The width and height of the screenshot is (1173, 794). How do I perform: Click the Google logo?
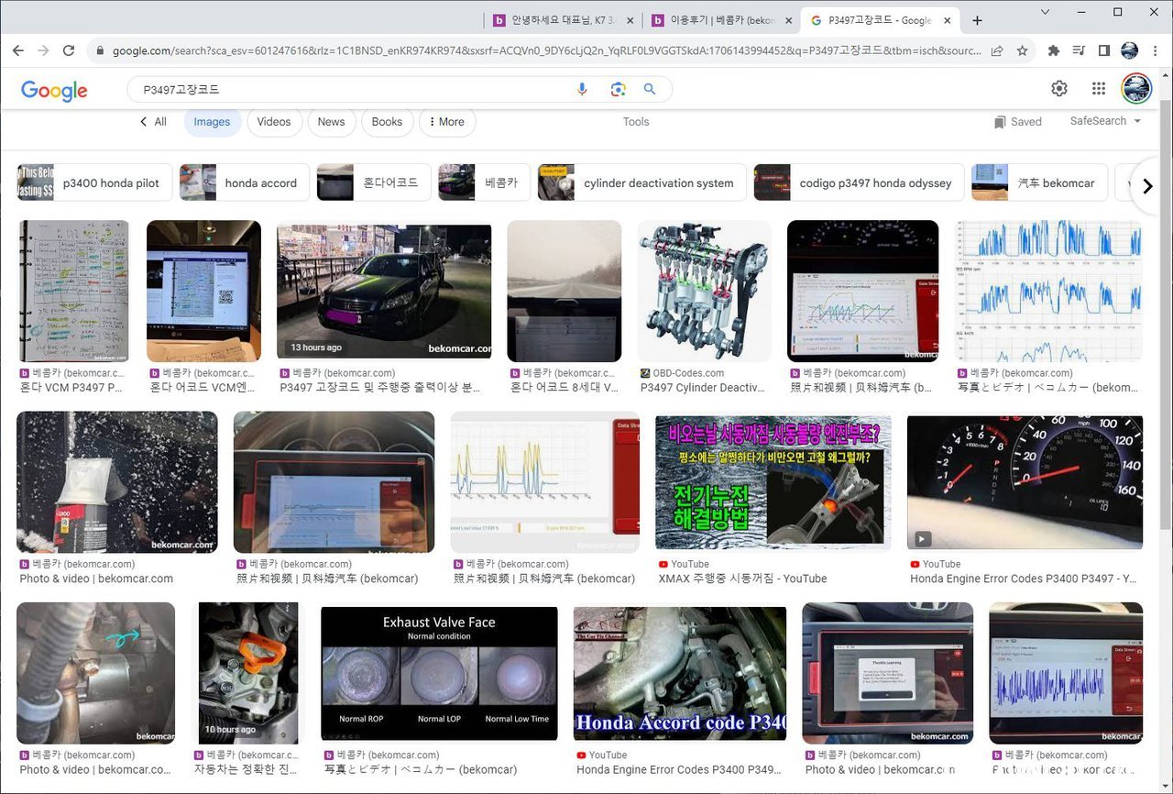(x=54, y=90)
